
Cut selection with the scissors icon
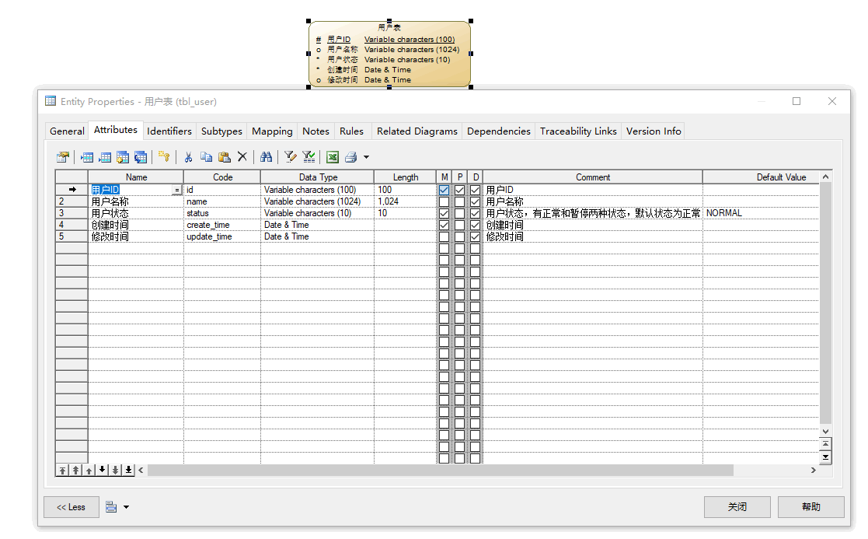[188, 157]
